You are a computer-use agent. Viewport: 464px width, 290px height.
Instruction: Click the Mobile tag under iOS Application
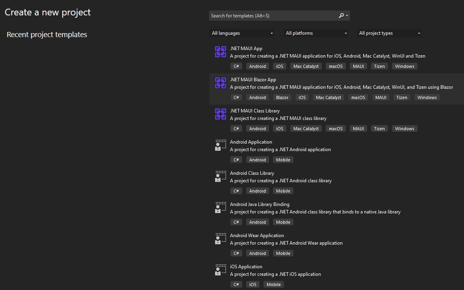[274, 284]
